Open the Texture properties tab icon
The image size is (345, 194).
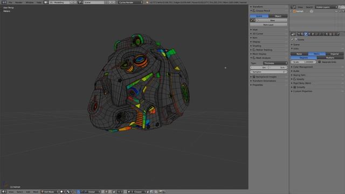330,34
